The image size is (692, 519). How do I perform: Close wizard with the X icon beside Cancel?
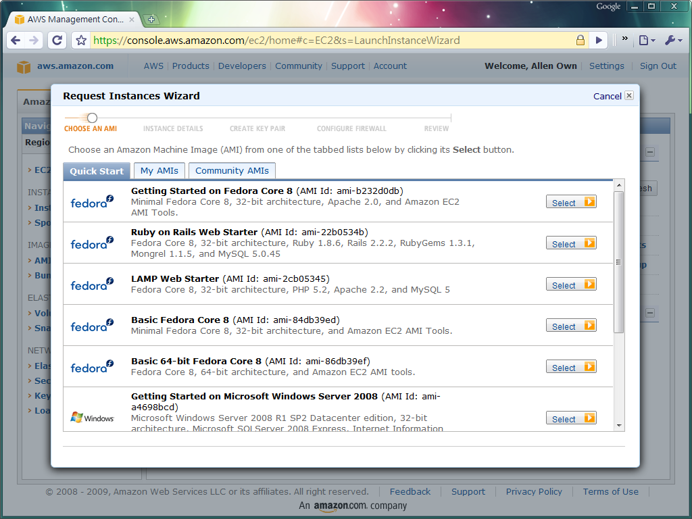tap(629, 95)
